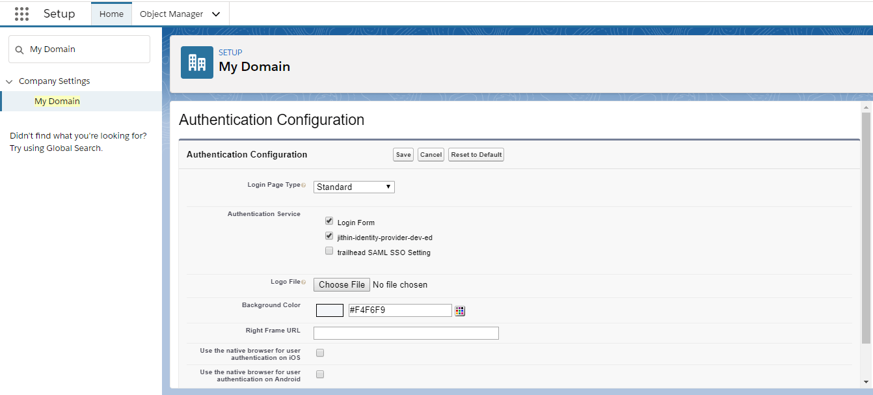
Task: Click the 'Background Color' label
Action: coord(271,305)
